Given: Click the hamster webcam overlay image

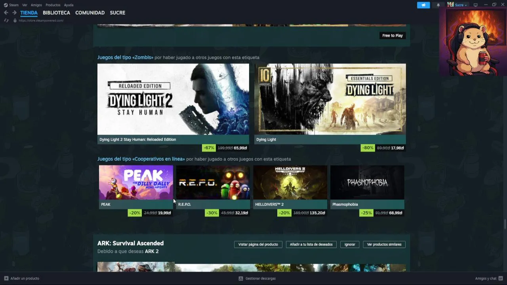Looking at the screenshot, I should 473,42.
